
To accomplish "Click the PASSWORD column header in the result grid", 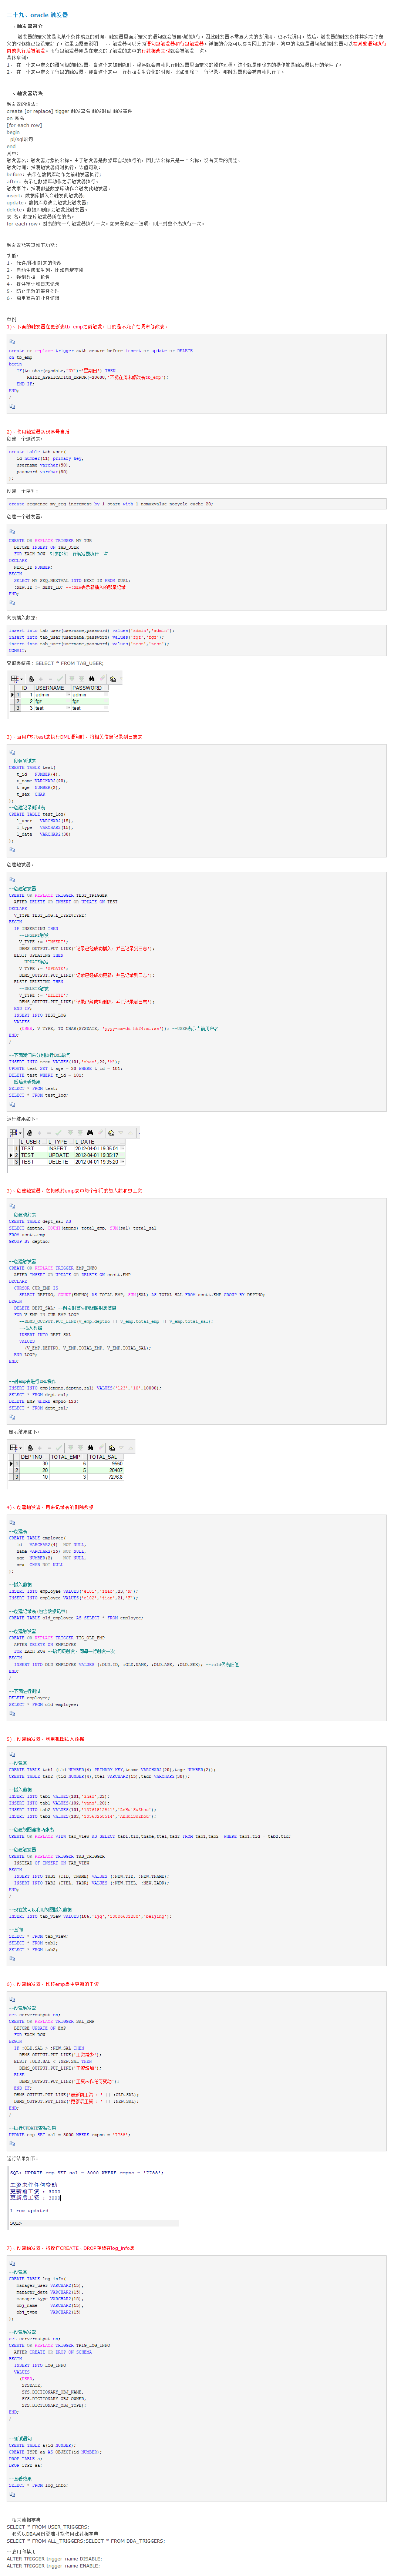I will [89, 687].
